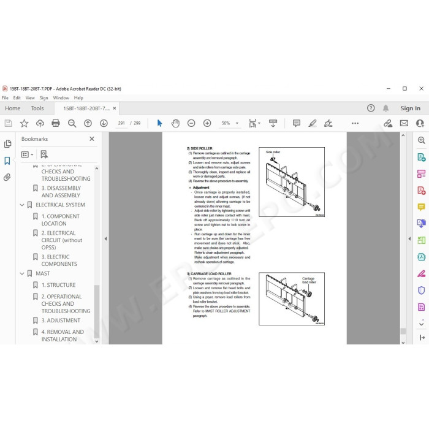Image resolution: width=429 pixels, height=429 pixels.
Task: Close the 15BT-18BT-20BT-7 document tab
Action: point(115,108)
